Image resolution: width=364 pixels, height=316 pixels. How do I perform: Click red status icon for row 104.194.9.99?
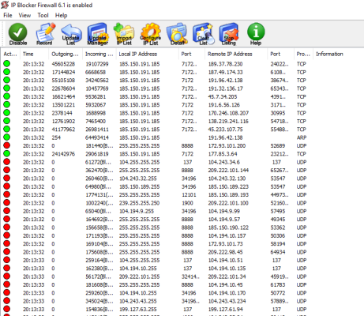[x=7, y=211]
